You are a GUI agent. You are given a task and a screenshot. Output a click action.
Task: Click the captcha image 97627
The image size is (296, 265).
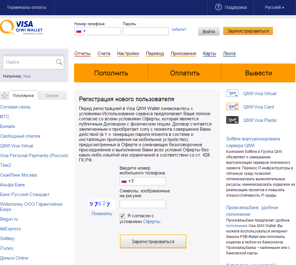tap(102, 204)
